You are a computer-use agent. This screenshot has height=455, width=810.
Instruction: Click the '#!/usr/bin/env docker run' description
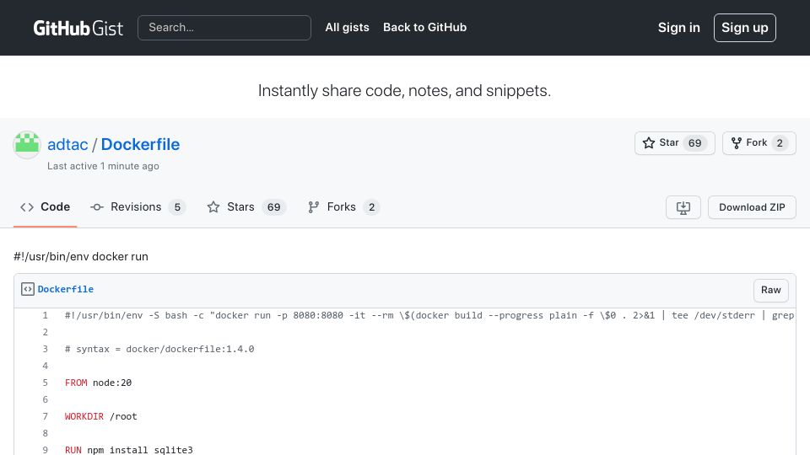click(x=81, y=256)
